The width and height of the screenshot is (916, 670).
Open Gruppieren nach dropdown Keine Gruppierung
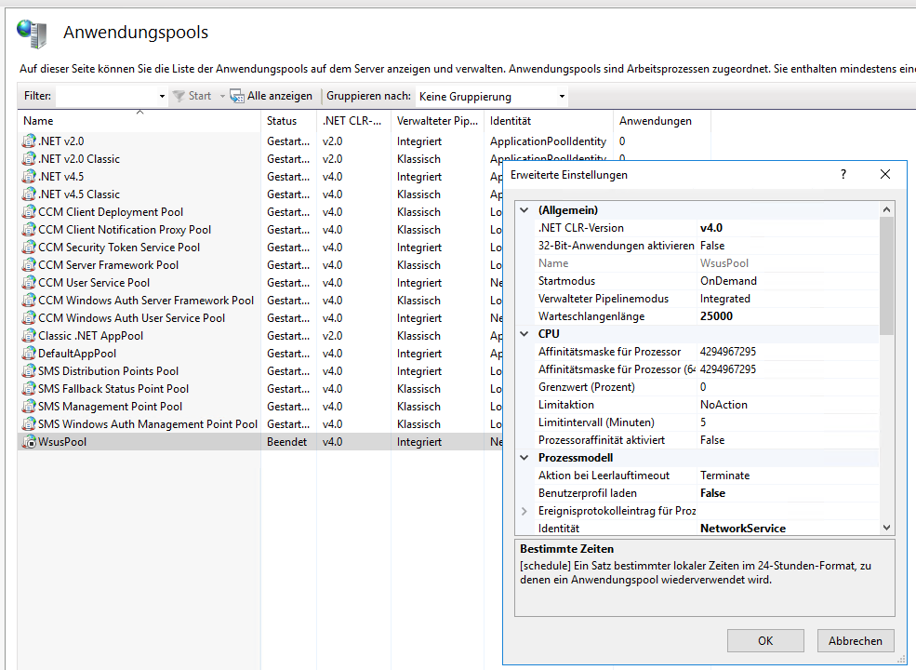pos(492,96)
